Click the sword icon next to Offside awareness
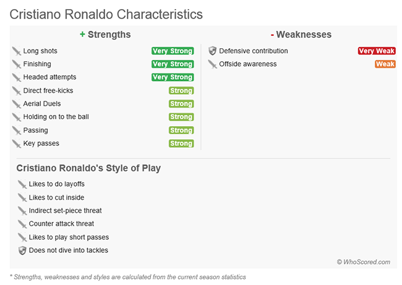This screenshot has height=285, width=402. pyautogui.click(x=212, y=64)
